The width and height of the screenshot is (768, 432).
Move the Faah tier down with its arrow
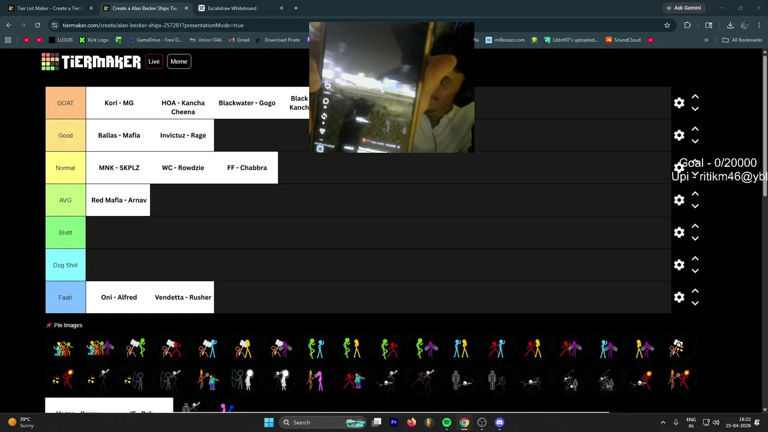(x=695, y=304)
